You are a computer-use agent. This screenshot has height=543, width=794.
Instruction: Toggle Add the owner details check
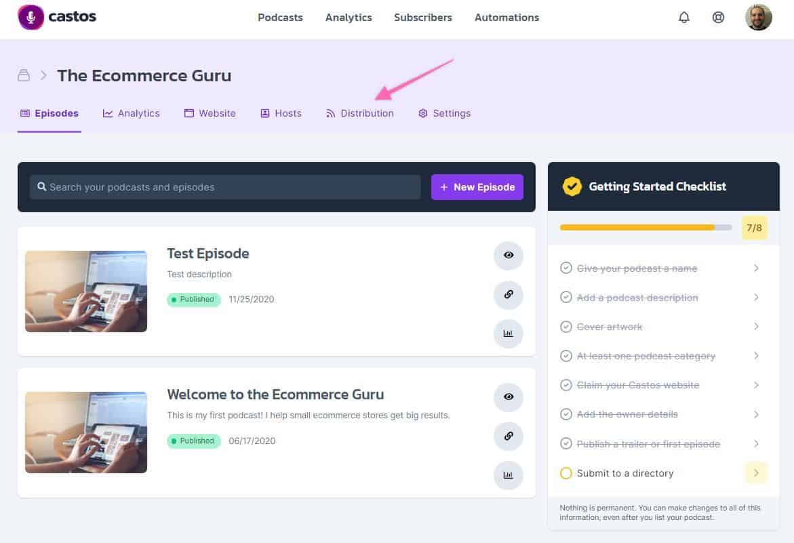(x=565, y=414)
